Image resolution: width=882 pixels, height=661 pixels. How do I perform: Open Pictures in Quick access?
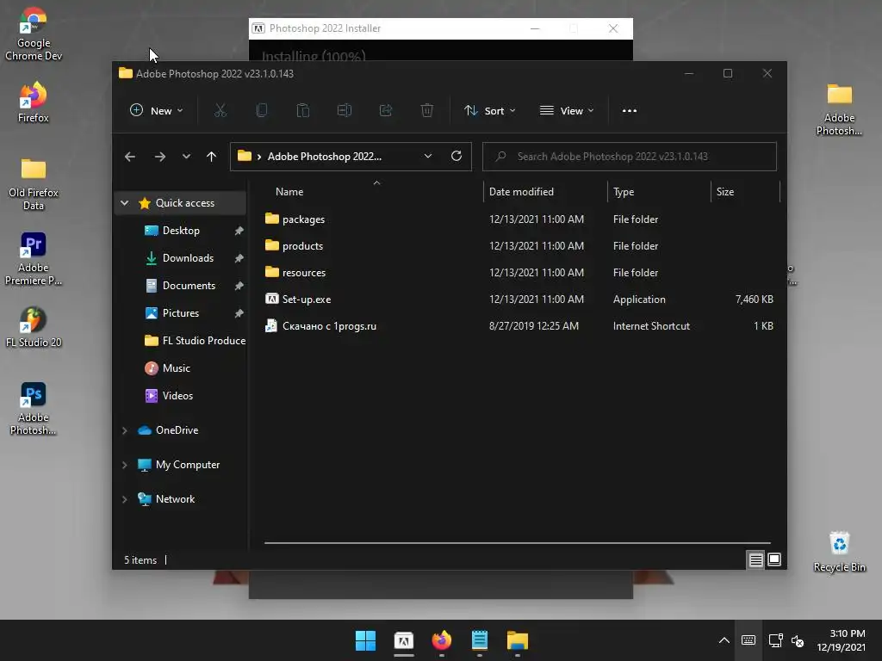(181, 313)
